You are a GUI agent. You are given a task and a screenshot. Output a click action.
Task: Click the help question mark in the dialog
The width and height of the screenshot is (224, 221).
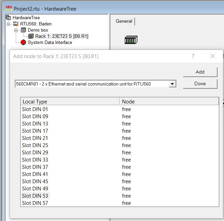click(x=193, y=56)
